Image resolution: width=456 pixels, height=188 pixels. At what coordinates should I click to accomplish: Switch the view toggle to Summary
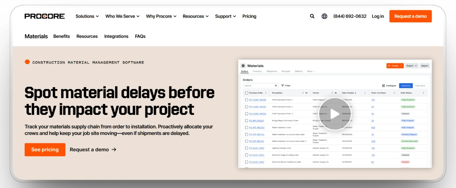[406, 86]
